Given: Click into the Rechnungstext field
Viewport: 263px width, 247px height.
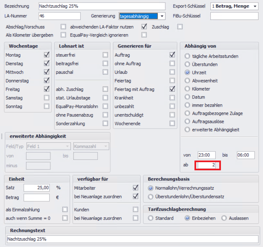Looking at the screenshot, I should click(x=132, y=239).
